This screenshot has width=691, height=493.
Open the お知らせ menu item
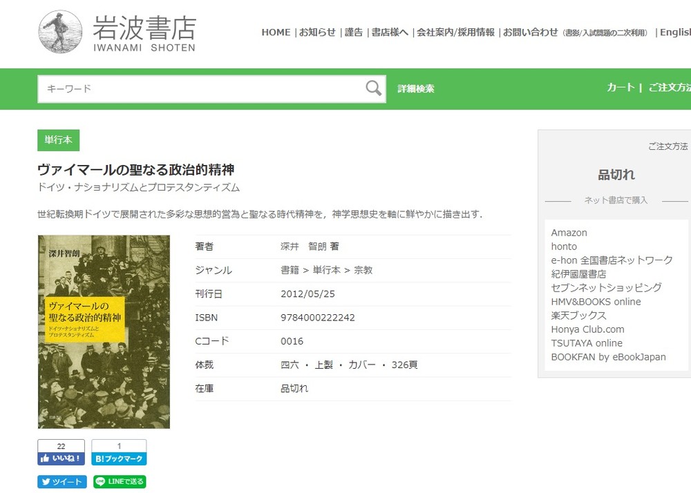pyautogui.click(x=318, y=32)
